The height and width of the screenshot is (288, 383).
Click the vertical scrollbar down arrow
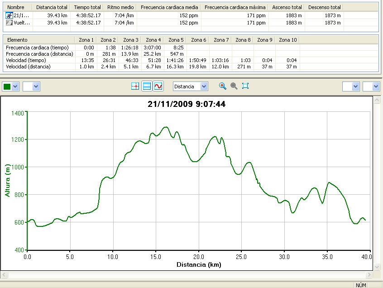(x=377, y=267)
